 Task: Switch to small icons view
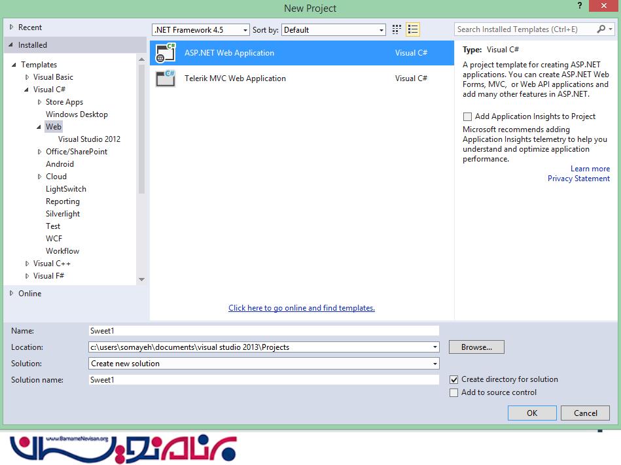pos(397,29)
